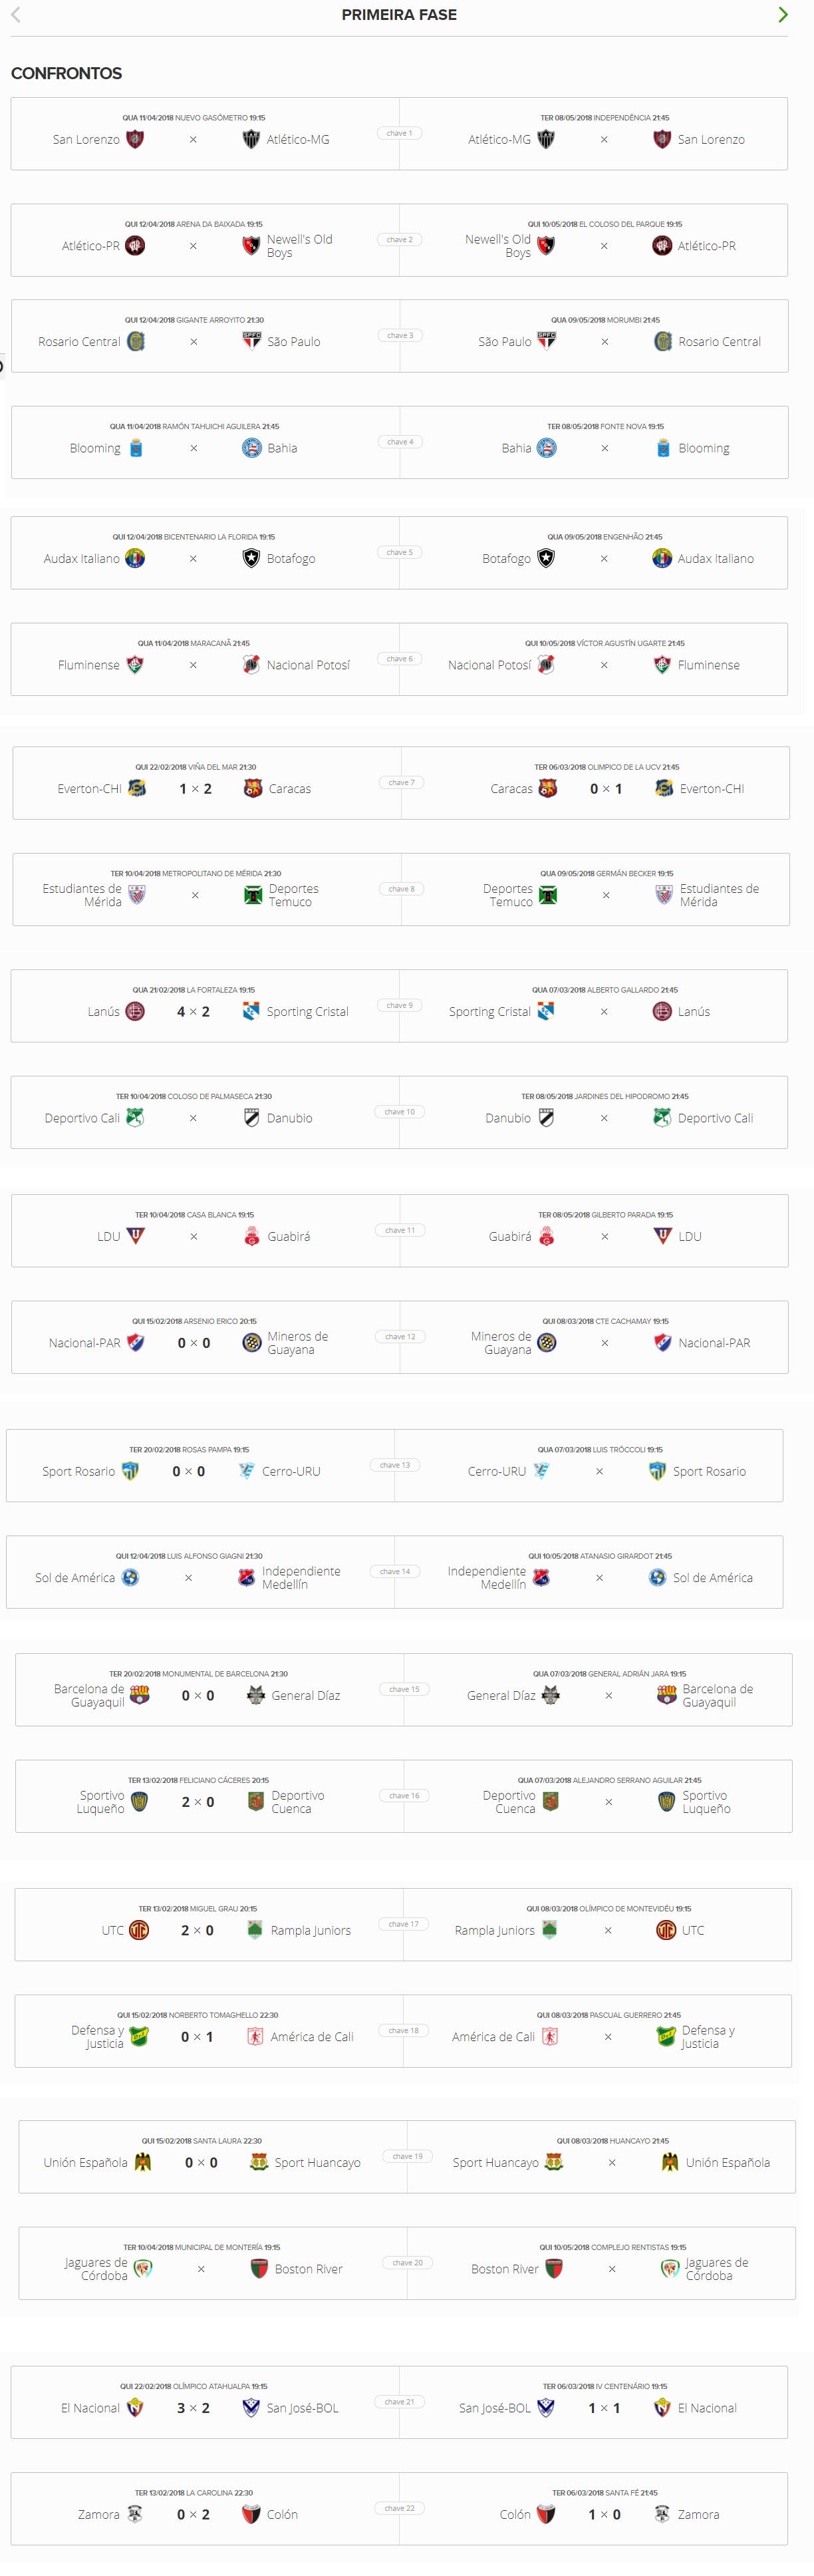This screenshot has height=2576, width=814.
Task: Click Colón crest in La Carolina match
Action: point(251,2513)
